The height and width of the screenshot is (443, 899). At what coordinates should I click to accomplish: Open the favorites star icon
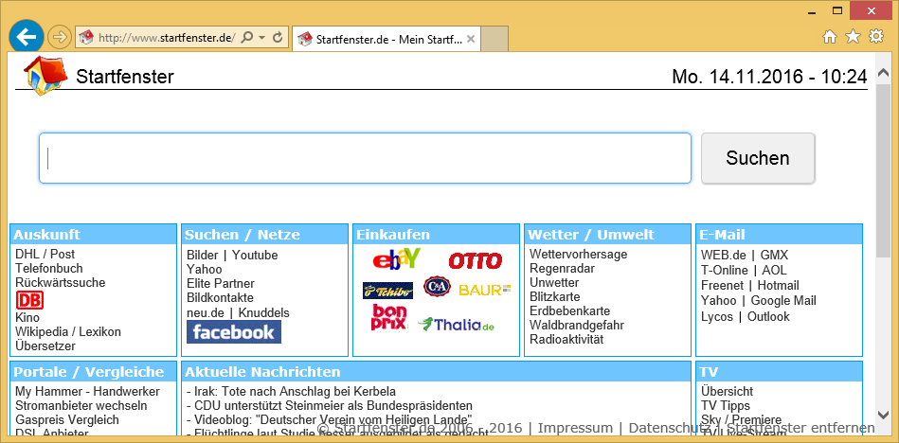tap(853, 37)
